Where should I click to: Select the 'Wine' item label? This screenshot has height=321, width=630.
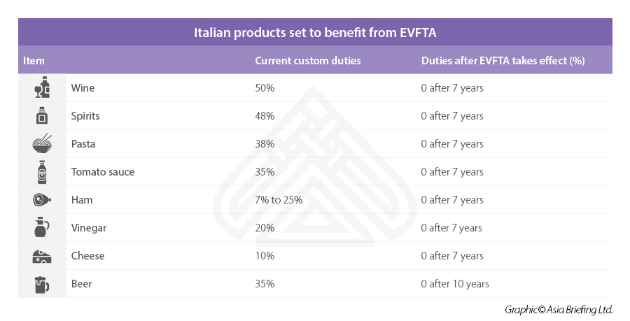click(x=83, y=88)
